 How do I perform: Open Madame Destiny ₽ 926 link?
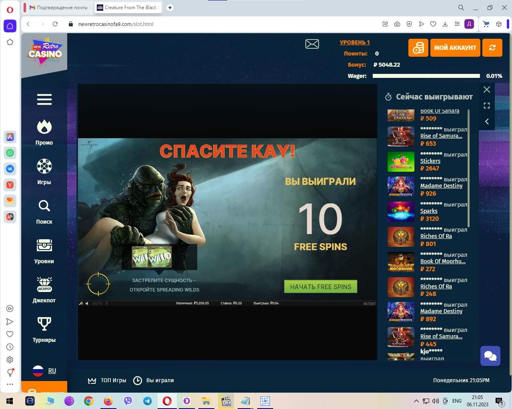tap(441, 186)
